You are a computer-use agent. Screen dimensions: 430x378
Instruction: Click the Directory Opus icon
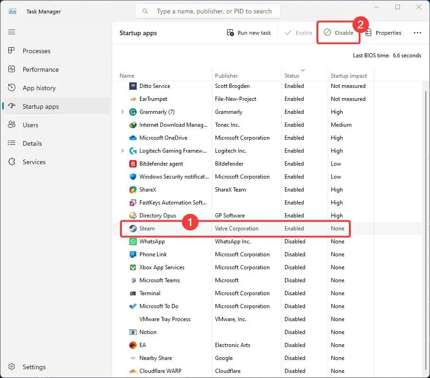[133, 216]
